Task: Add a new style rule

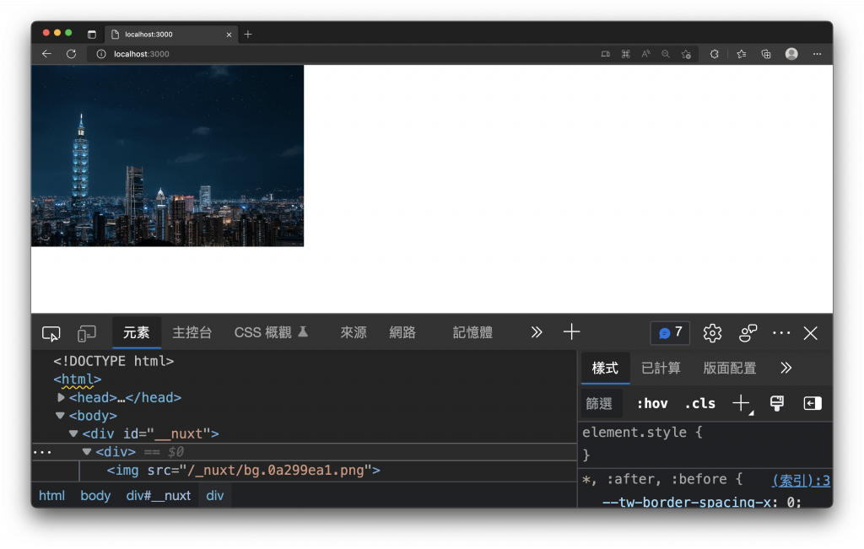Action: tap(742, 404)
